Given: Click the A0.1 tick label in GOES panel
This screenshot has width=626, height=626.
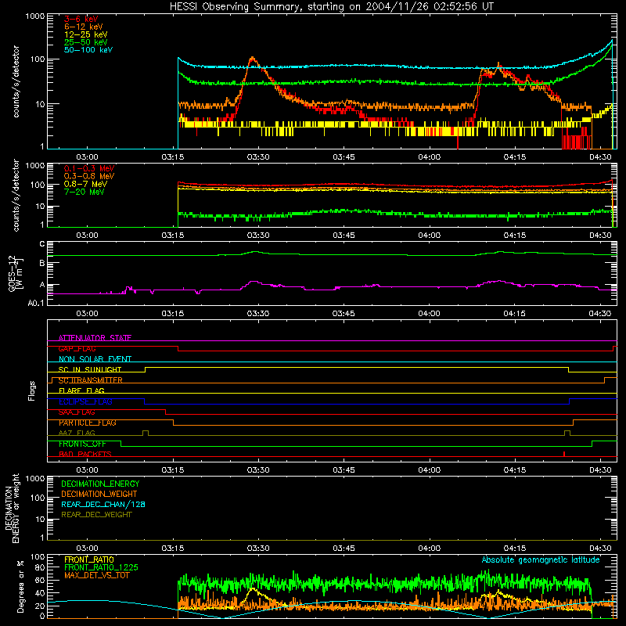Looking at the screenshot, I should tap(36, 303).
